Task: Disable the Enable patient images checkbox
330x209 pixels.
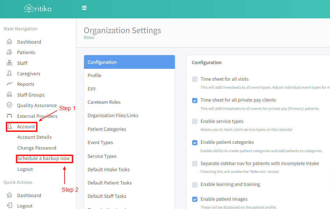Action: pyautogui.click(x=195, y=199)
